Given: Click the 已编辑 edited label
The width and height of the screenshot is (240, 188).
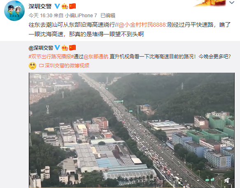Looking at the screenshot, I should (108, 16).
